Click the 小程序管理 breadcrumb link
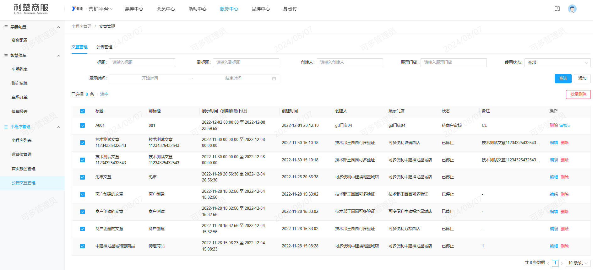The image size is (593, 270). tap(81, 26)
